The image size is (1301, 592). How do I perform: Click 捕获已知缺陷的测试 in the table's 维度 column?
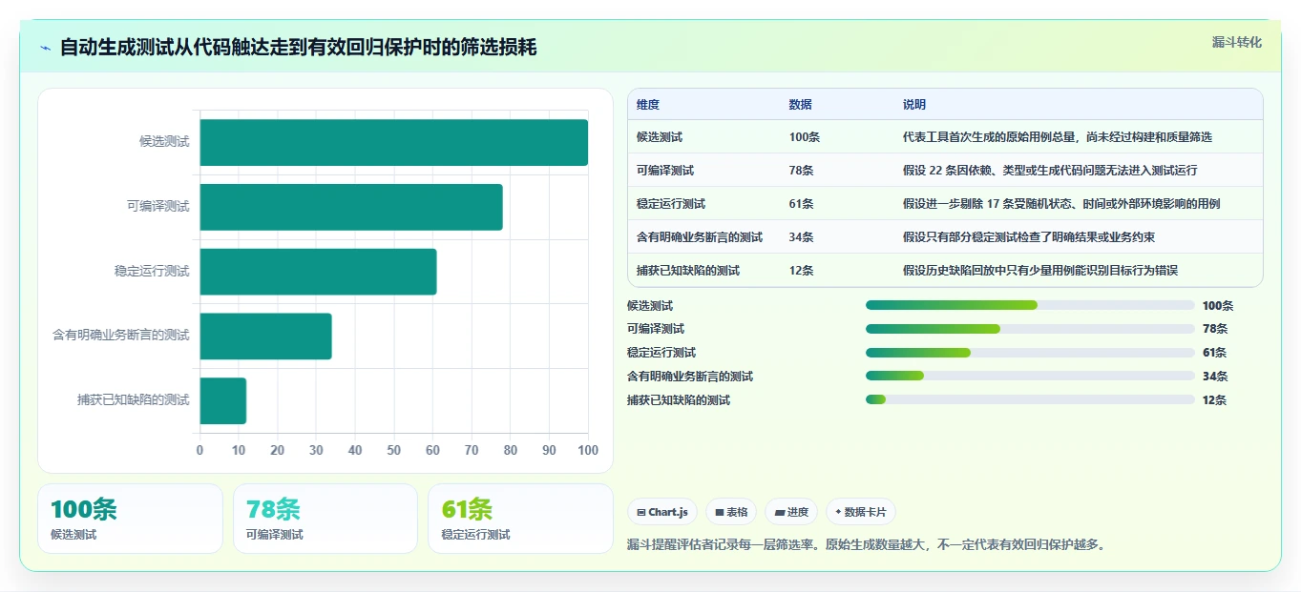point(688,271)
